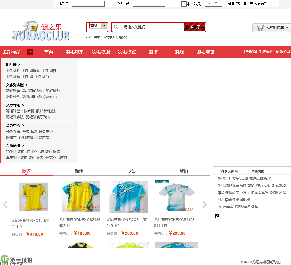Screen dimensions: 291x265
Task: Toggle the 永久登录 checkbox
Action: pos(184,4)
